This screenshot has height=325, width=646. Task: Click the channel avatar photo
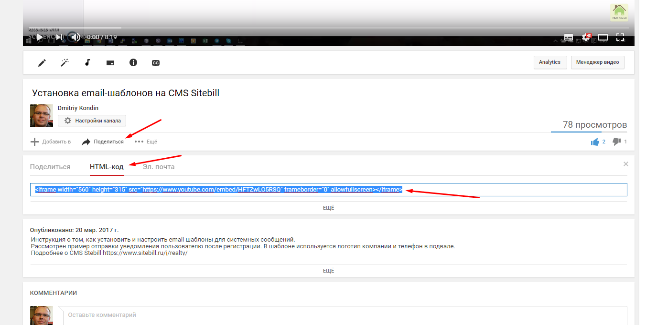(42, 116)
